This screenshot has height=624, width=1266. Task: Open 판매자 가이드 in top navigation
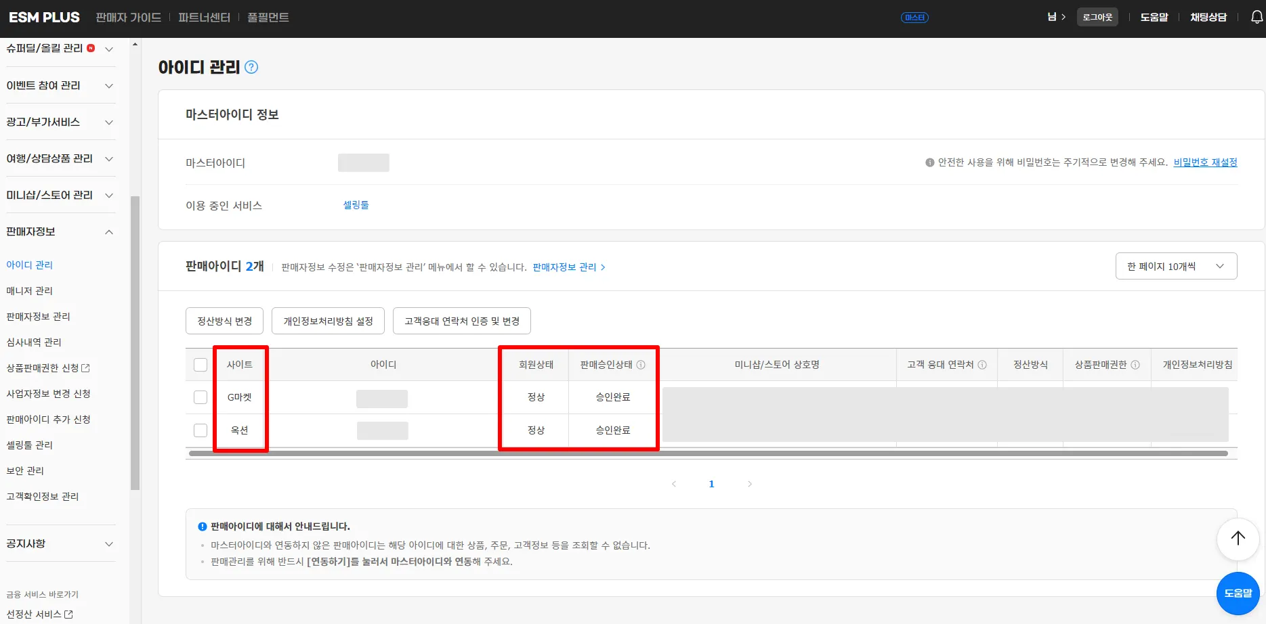(129, 18)
